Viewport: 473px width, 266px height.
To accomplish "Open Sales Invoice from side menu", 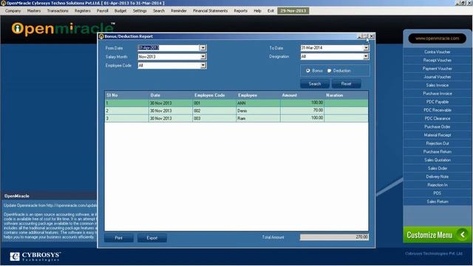I will 437,85.
